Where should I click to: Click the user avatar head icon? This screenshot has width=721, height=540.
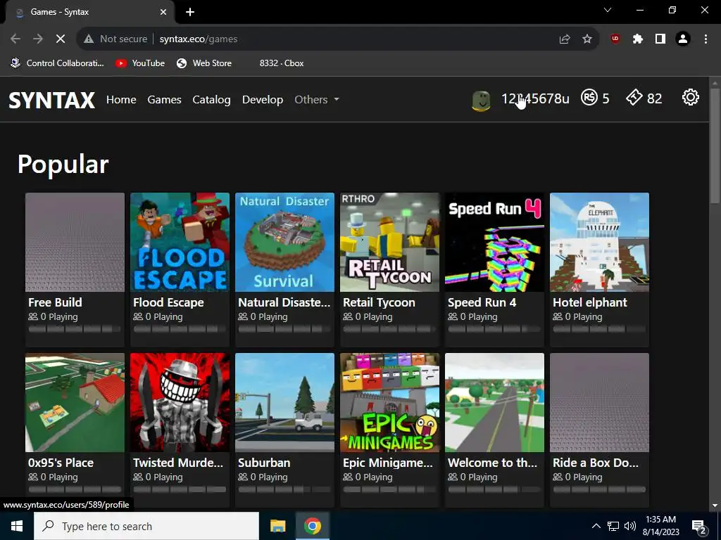click(x=481, y=100)
